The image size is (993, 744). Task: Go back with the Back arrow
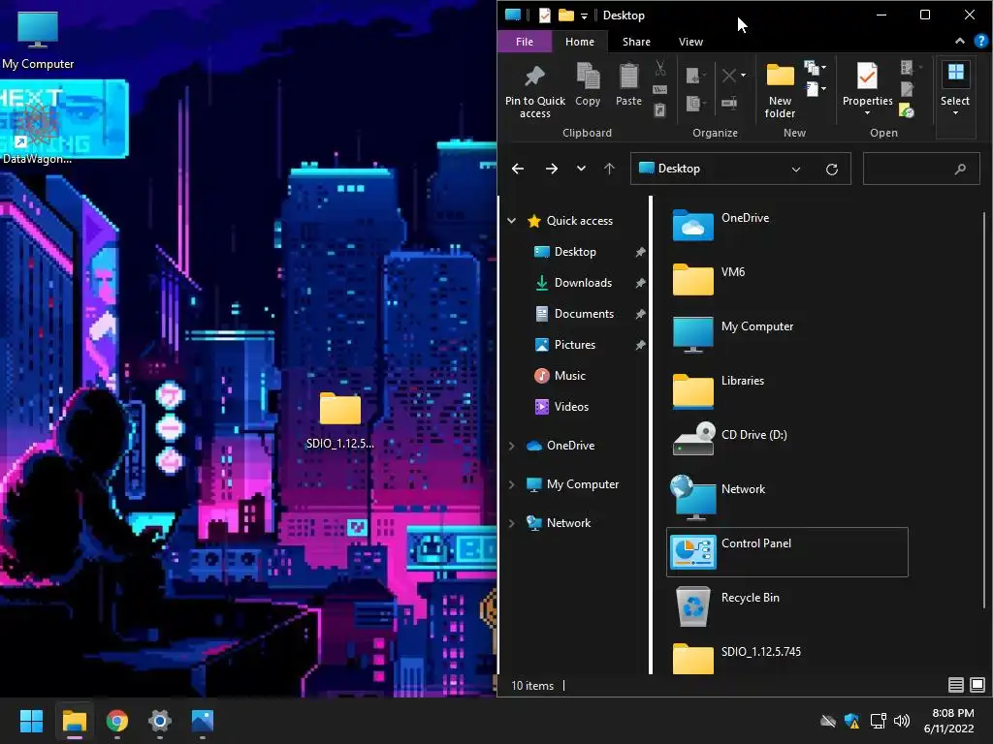pos(518,169)
